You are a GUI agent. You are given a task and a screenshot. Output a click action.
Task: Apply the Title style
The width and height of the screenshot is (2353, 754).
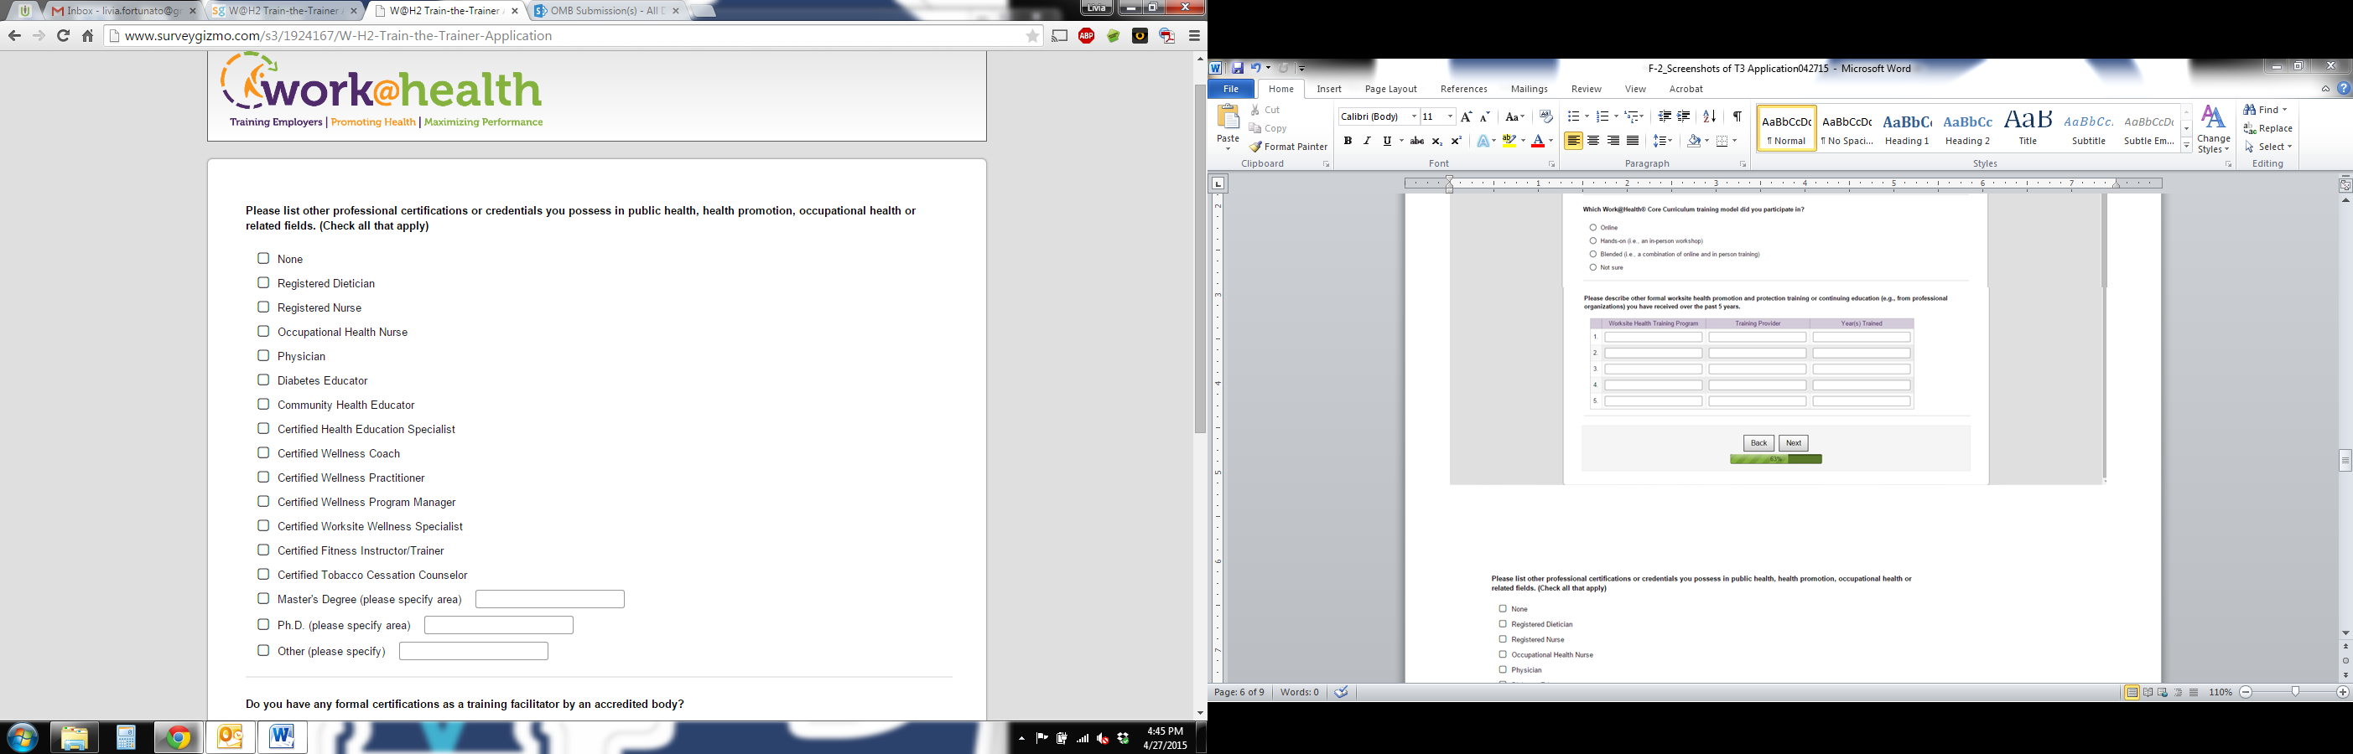(2028, 128)
